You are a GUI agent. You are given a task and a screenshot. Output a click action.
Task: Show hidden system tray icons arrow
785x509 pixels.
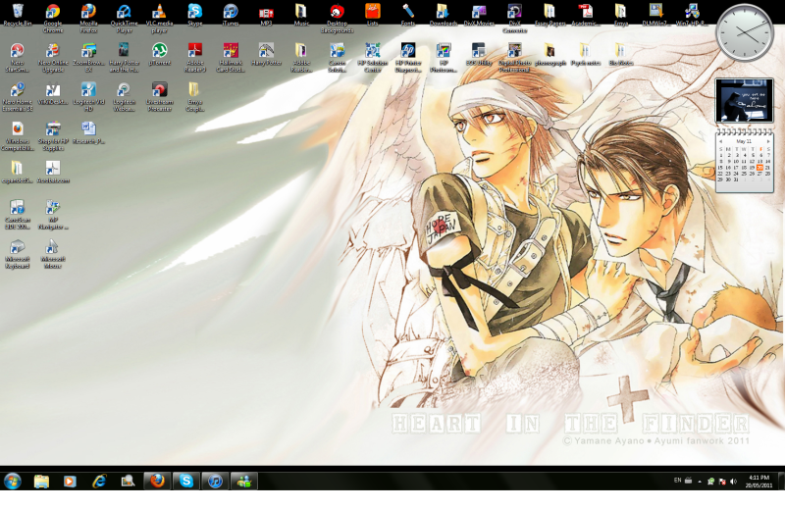(700, 482)
